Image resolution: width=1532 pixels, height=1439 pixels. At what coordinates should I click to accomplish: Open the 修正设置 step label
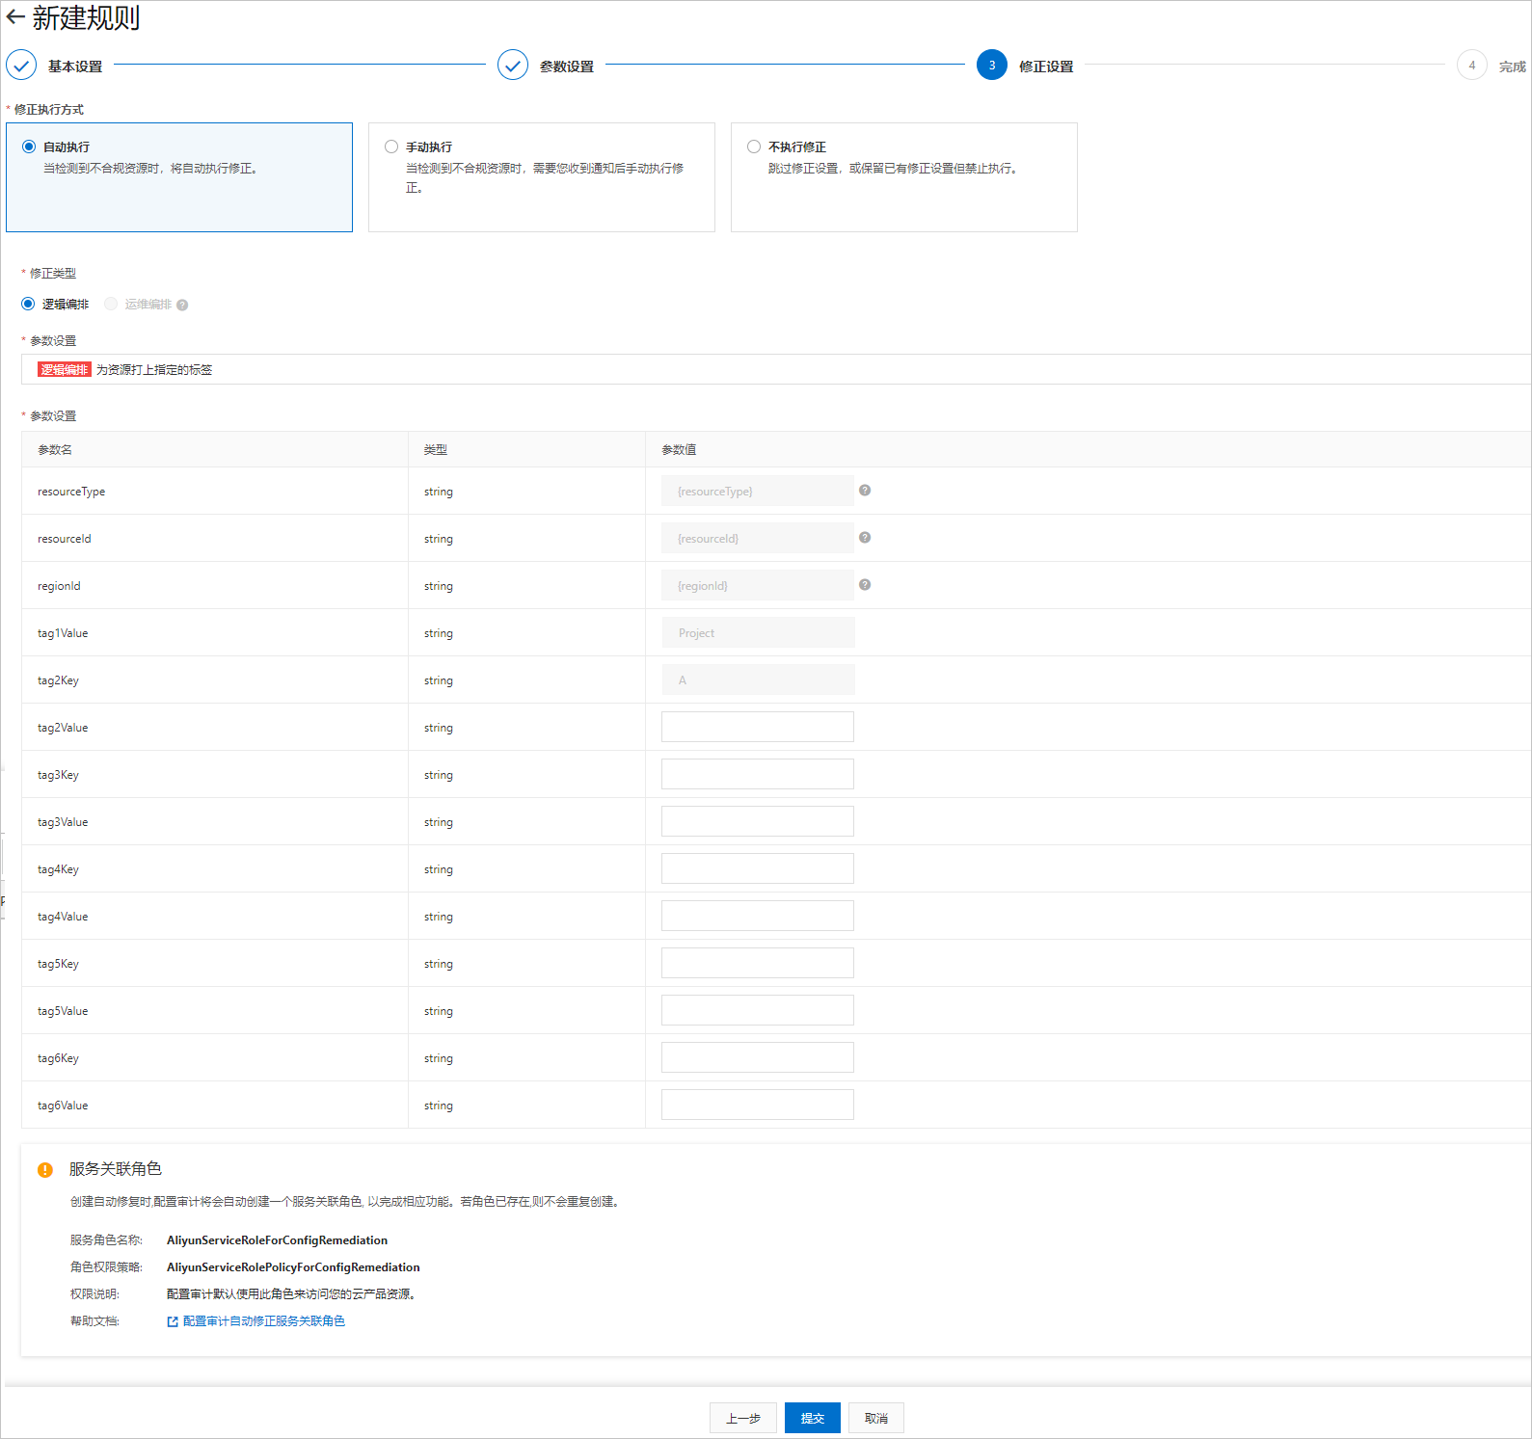pyautogui.click(x=1046, y=67)
